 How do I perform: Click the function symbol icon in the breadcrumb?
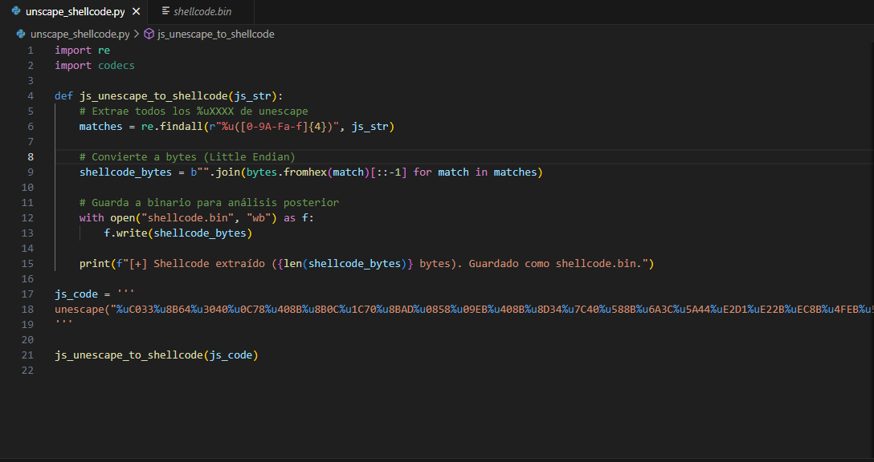149,34
